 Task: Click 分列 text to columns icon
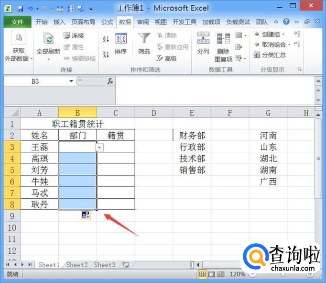coord(203,44)
